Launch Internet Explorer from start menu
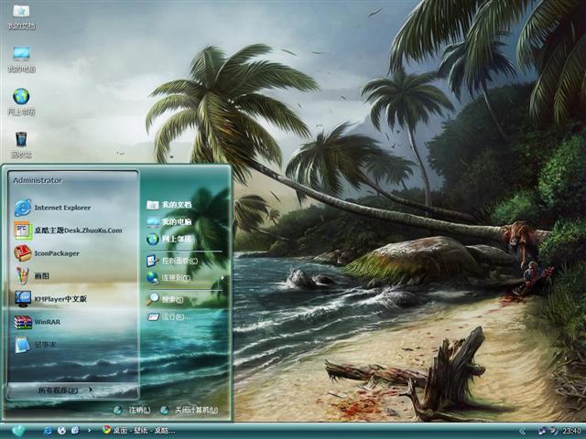Screen dimensions: 586x439 tap(53, 208)
